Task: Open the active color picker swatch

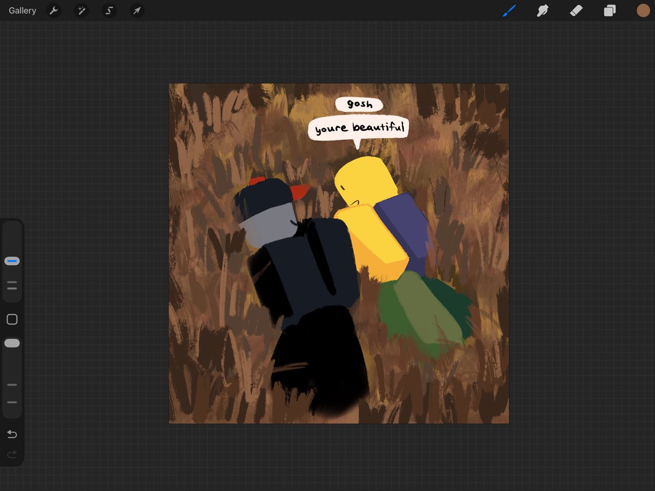Action: pyautogui.click(x=643, y=10)
